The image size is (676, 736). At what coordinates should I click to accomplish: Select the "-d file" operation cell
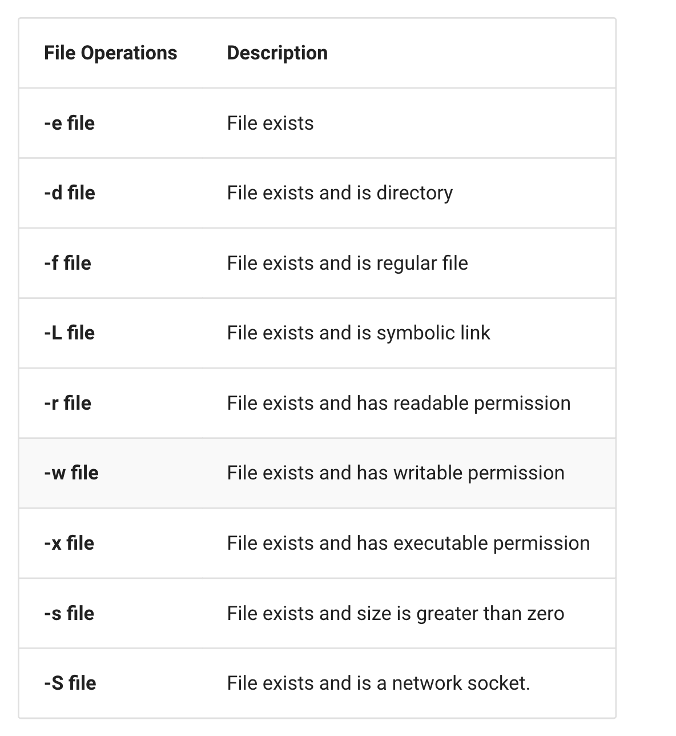(69, 193)
